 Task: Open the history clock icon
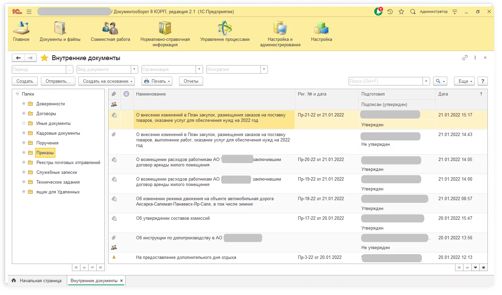coord(390,11)
